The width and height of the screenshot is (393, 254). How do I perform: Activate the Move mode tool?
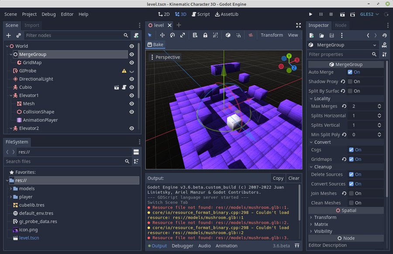pos(162,35)
